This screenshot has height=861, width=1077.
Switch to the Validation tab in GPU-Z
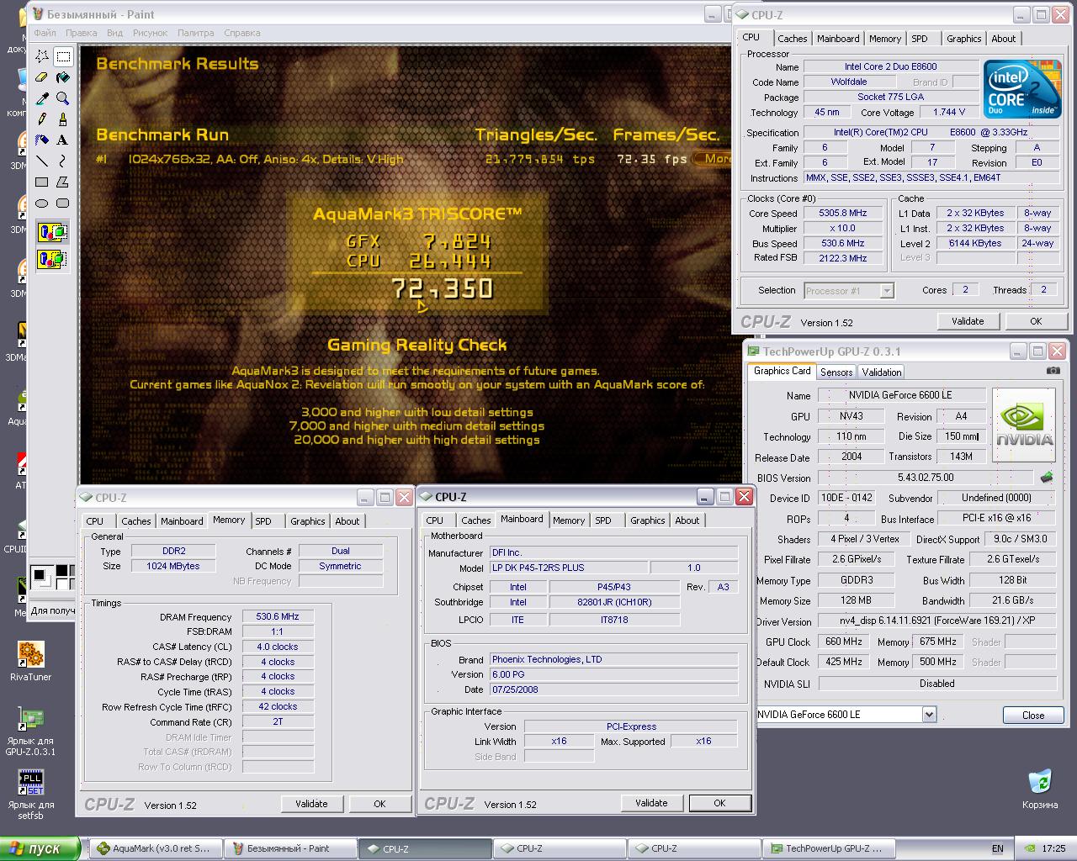[882, 372]
